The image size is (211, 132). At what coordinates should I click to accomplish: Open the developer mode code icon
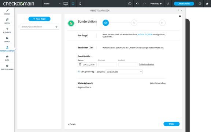tap(168, 4)
